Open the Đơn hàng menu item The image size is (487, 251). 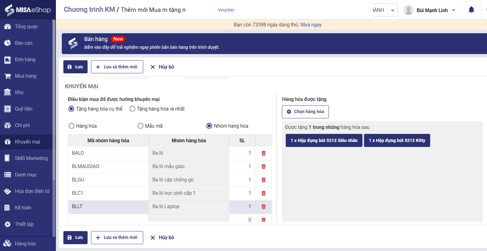(x=25, y=59)
